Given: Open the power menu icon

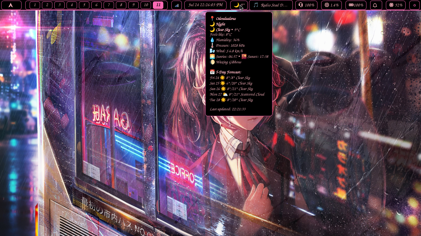Looking at the screenshot, I should (415, 5).
